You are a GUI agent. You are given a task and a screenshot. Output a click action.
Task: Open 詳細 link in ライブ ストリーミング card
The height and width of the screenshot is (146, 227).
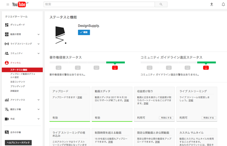click(x=191, y=100)
